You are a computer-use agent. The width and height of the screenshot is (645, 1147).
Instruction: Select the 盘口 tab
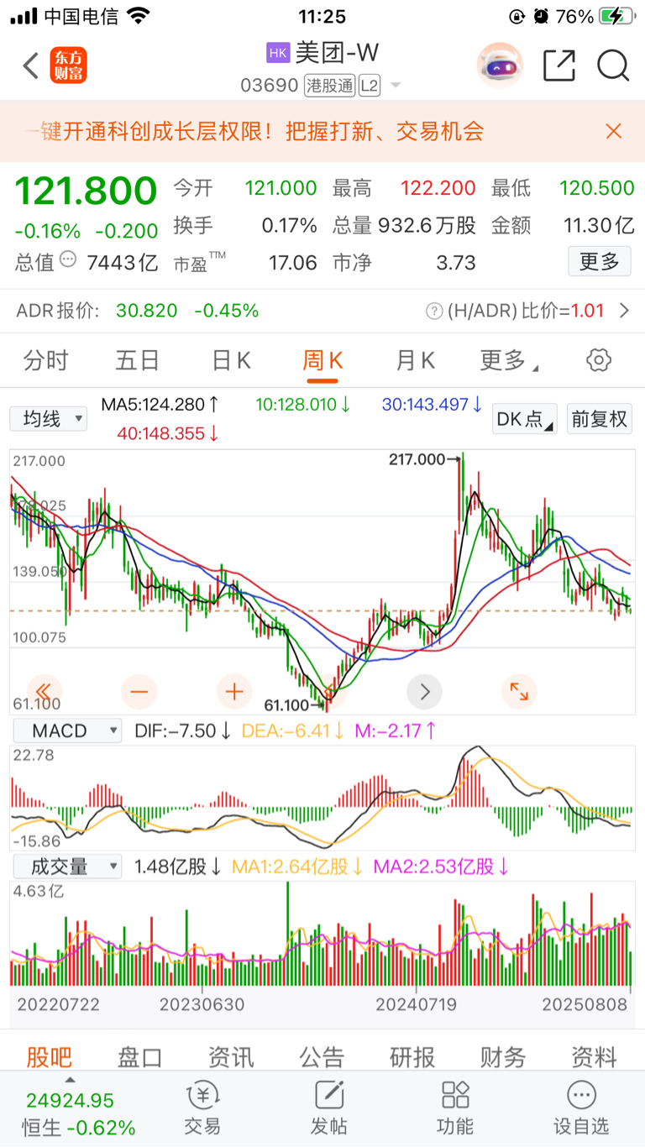point(140,1056)
